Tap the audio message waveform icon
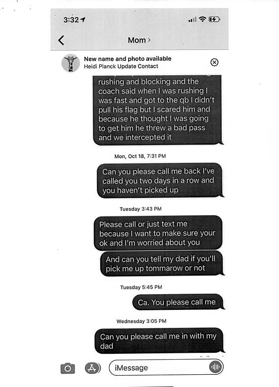The width and height of the screenshot is (279, 387). (215, 367)
